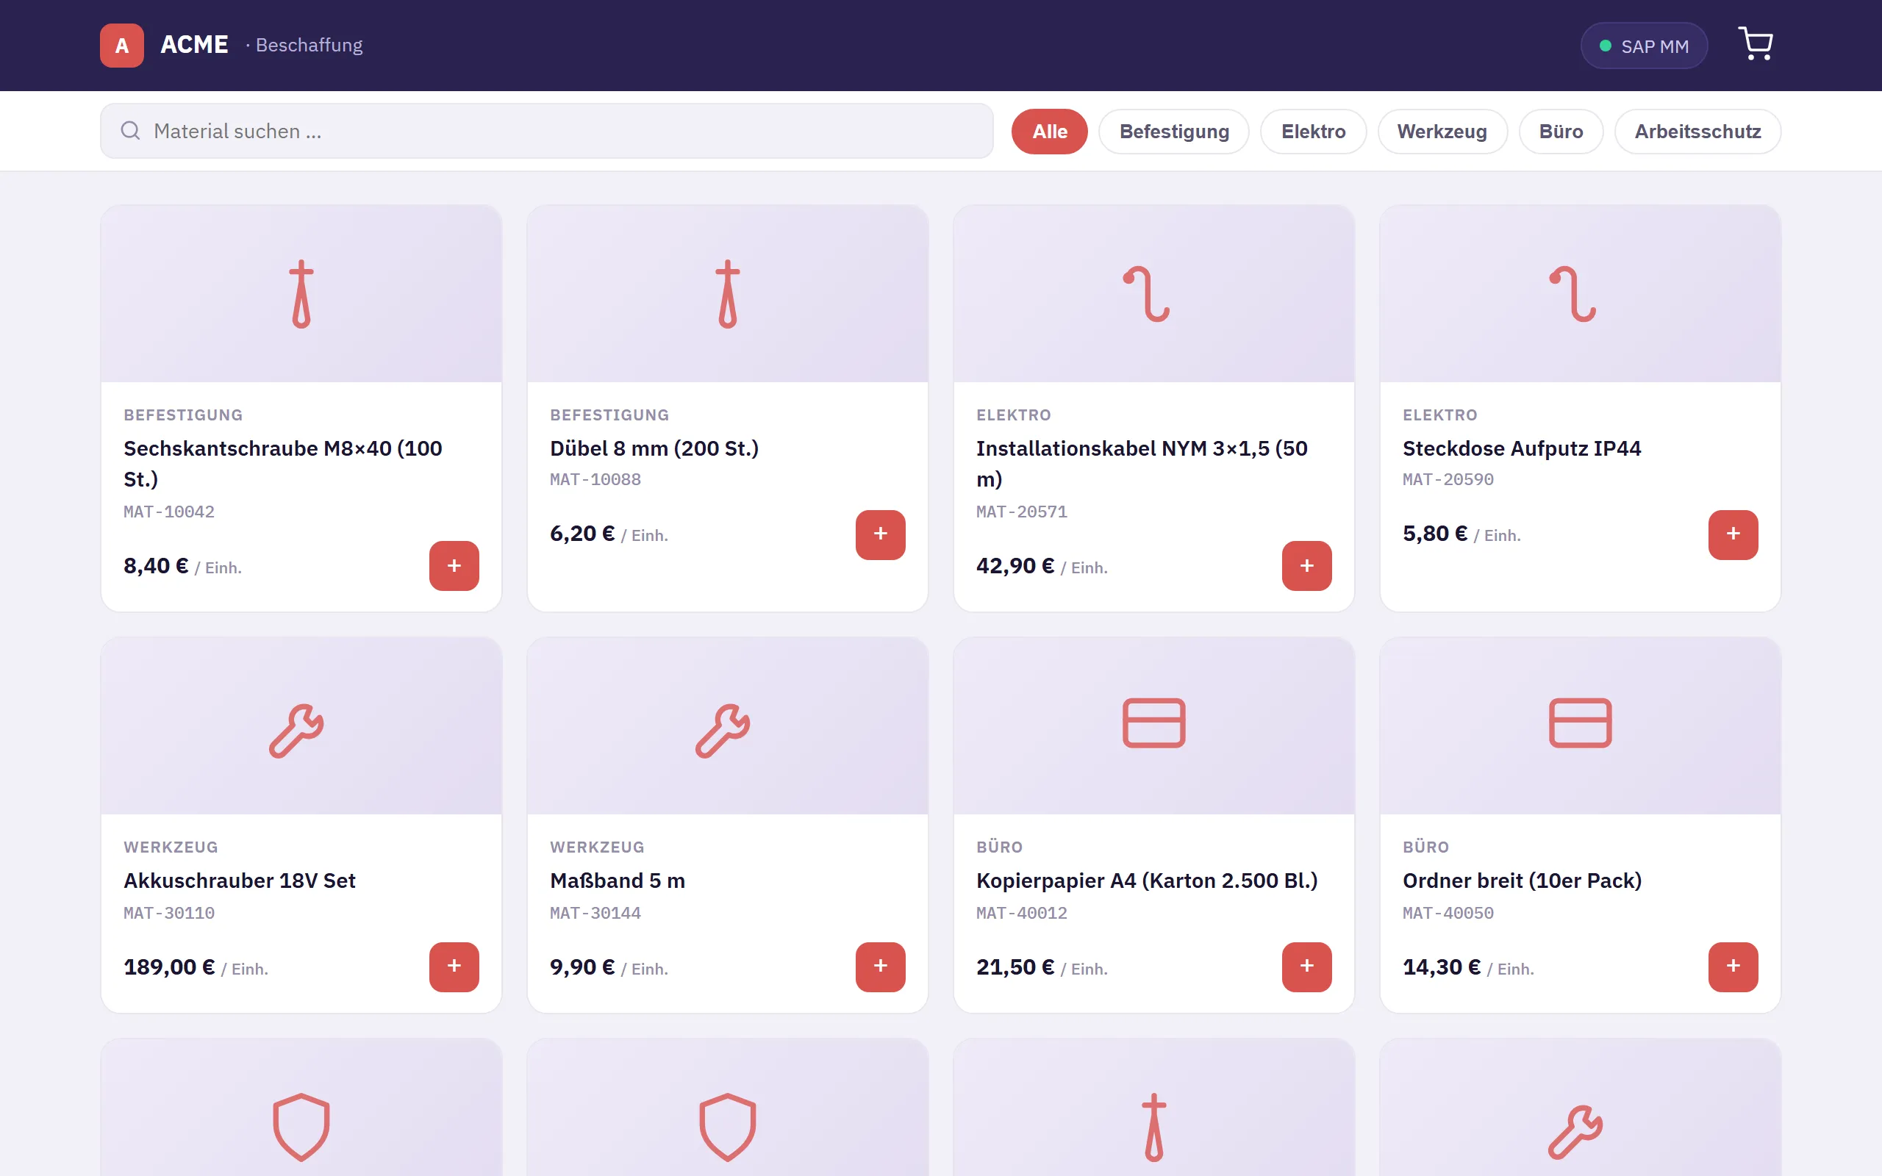The image size is (1882, 1176).
Task: Click the ACME red logo badge
Action: coord(121,45)
